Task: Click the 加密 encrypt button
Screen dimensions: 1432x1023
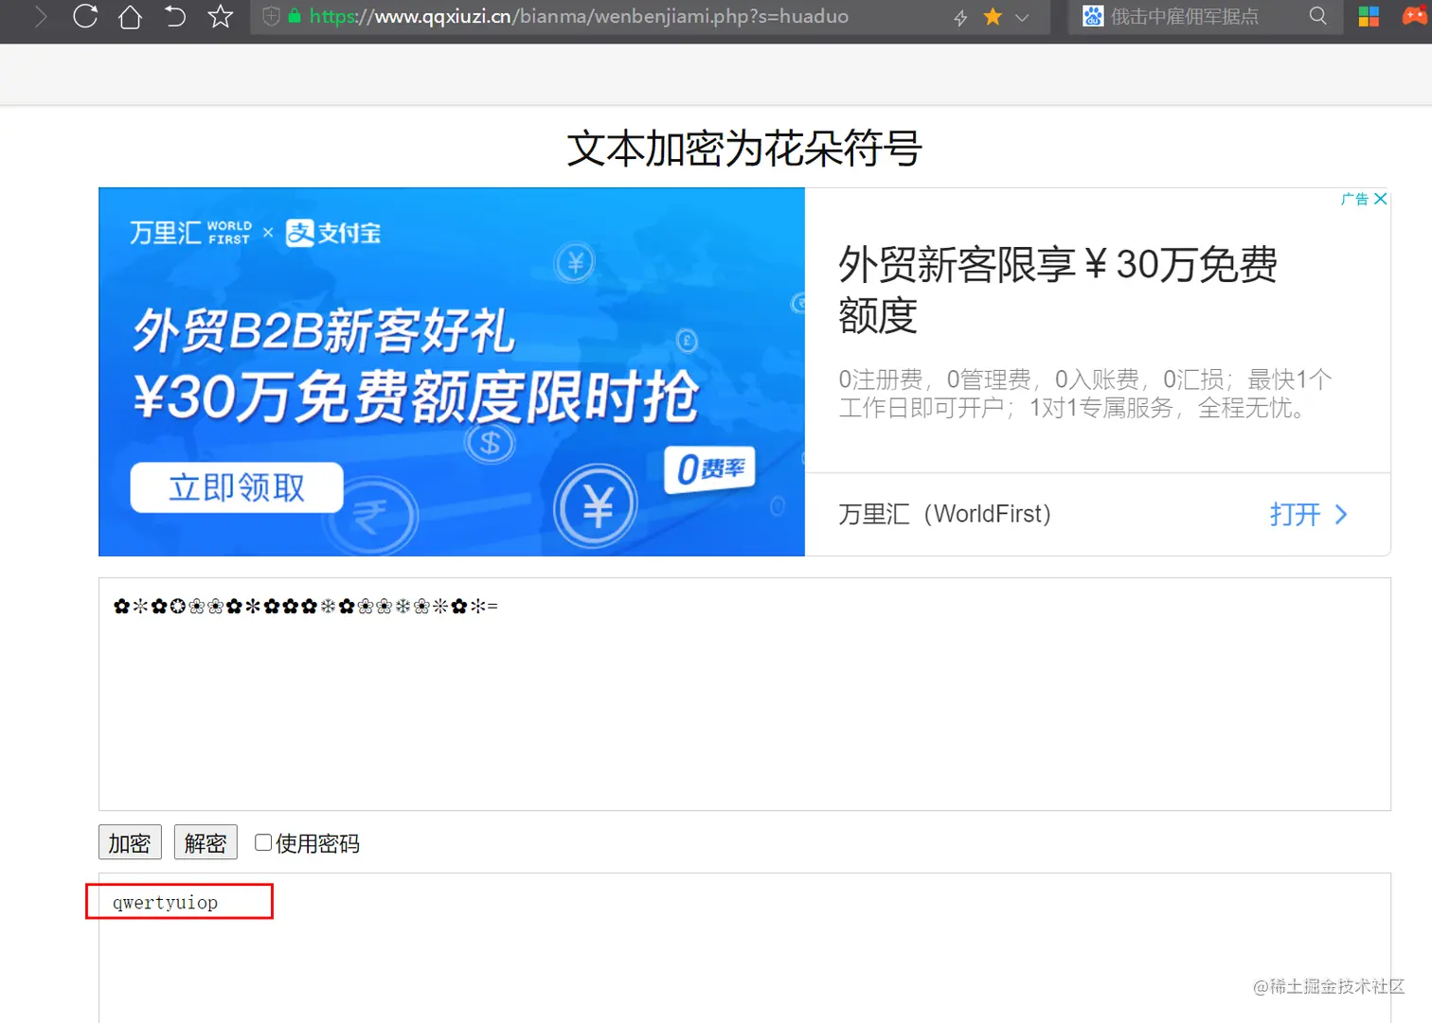Action: pyautogui.click(x=130, y=842)
